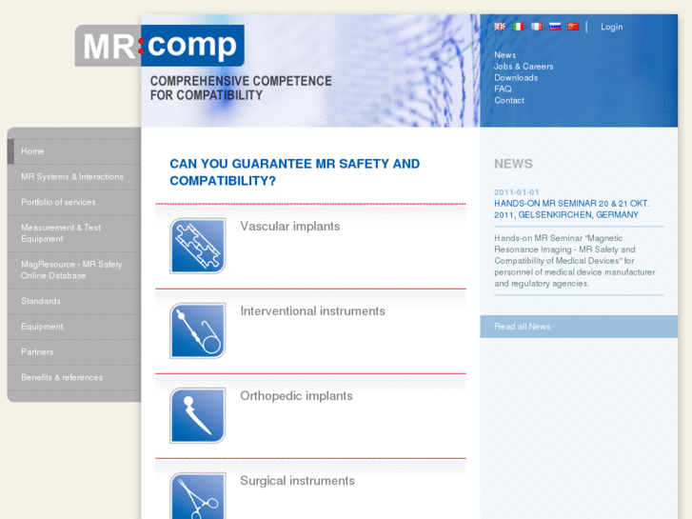Open the Downloads page
The width and height of the screenshot is (692, 519).
pyautogui.click(x=516, y=78)
